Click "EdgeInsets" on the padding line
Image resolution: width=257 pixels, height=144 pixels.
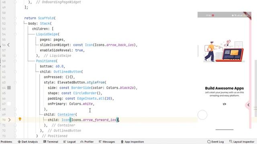(x=87, y=98)
